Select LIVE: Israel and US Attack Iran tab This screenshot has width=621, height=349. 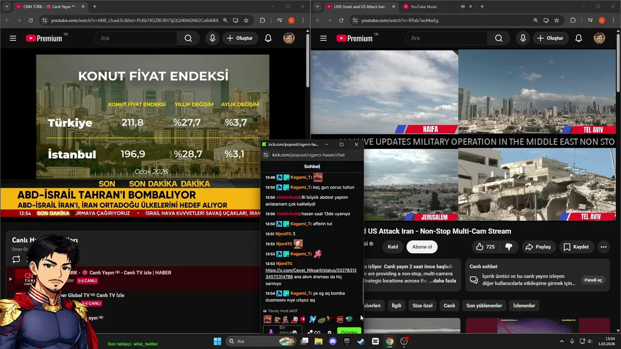[360, 7]
